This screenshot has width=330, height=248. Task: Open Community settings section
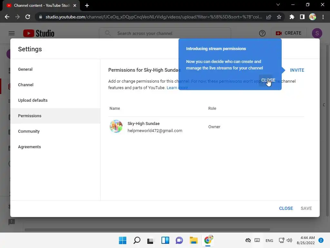[x=55, y=131]
